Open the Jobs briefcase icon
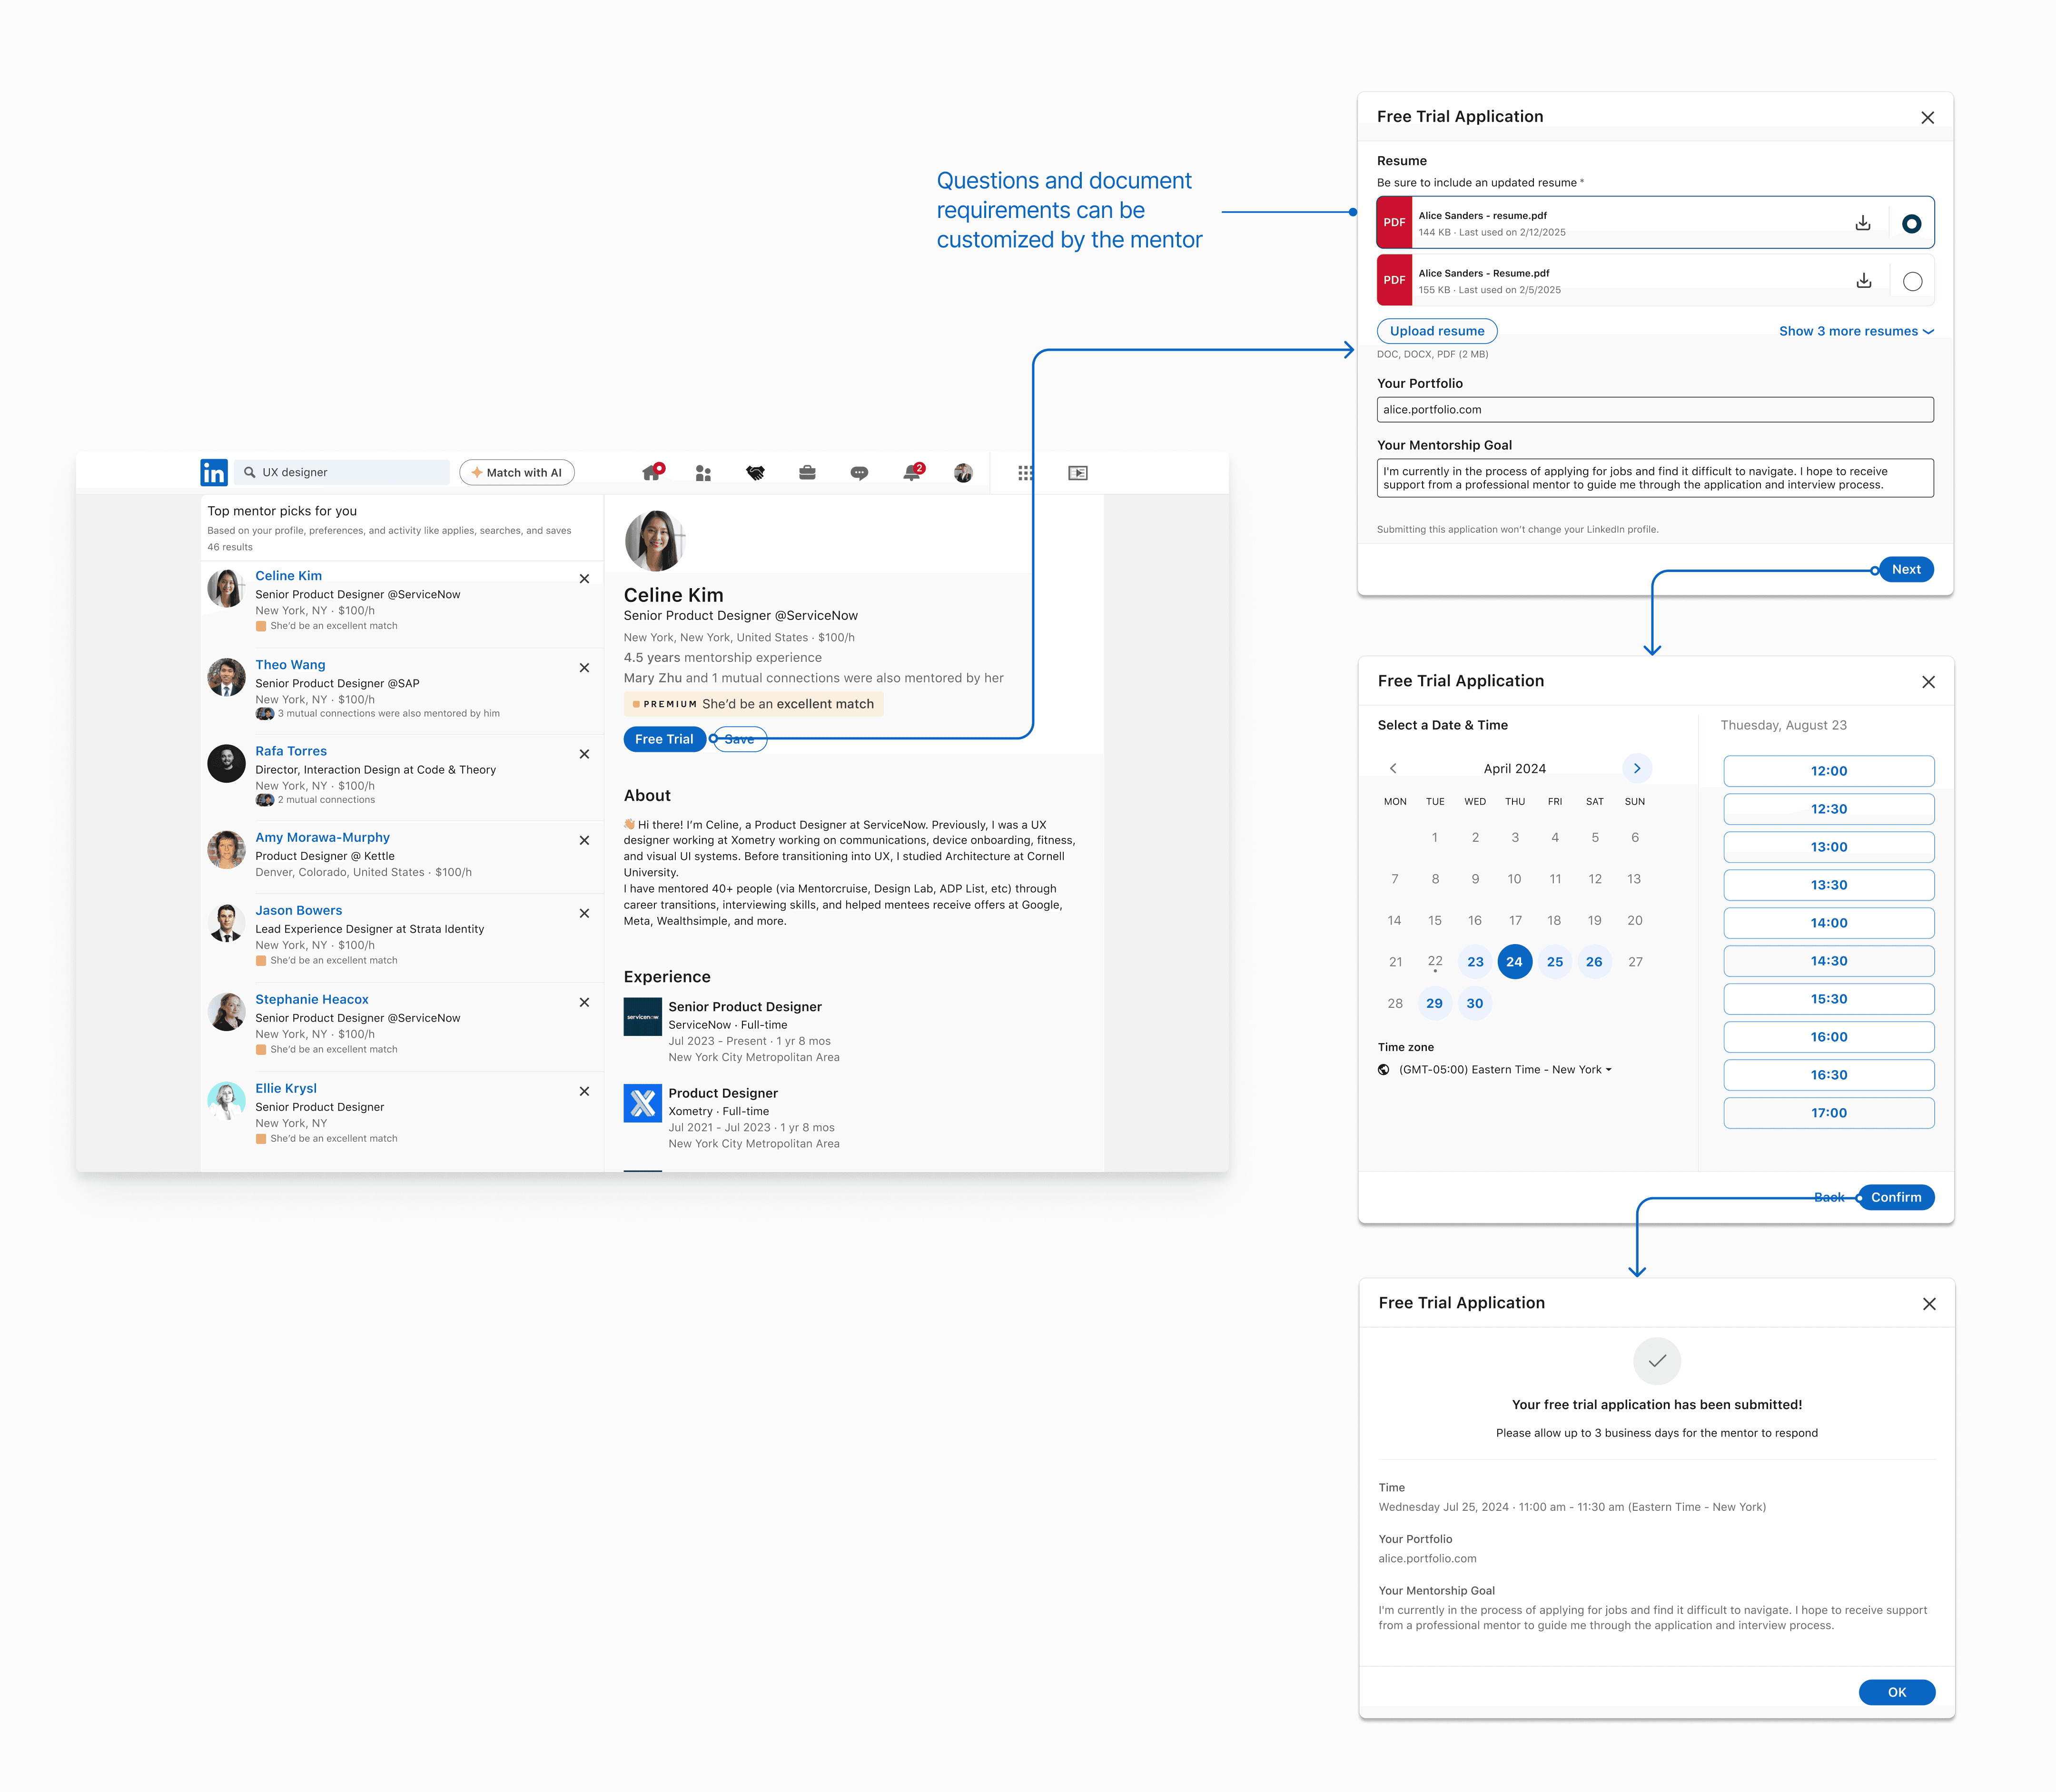The width and height of the screenshot is (2056, 1792). coord(807,473)
